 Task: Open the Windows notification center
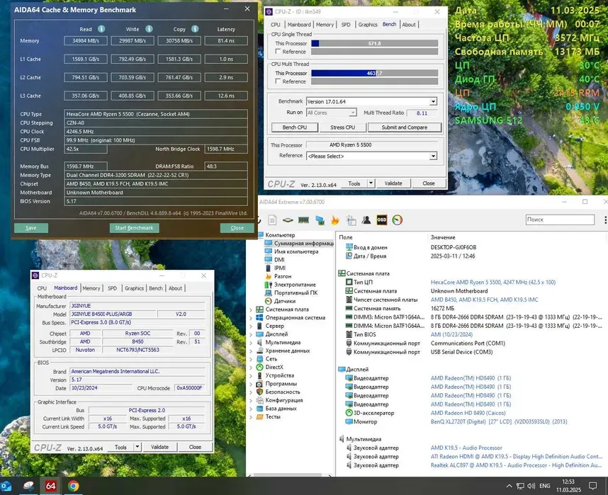tap(593, 486)
